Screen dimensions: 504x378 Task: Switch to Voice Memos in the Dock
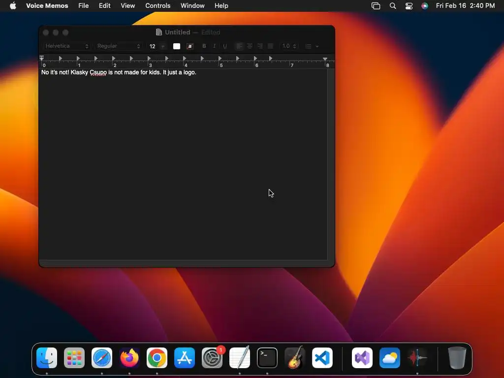tap(417, 358)
